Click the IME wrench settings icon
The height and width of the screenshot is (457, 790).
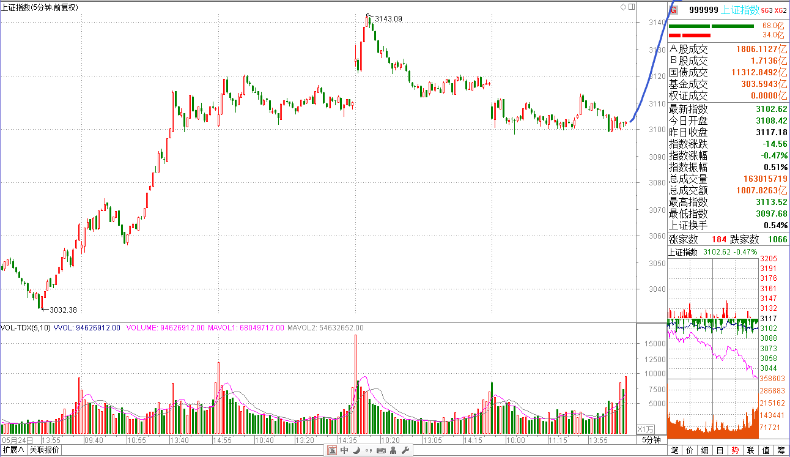405,451
